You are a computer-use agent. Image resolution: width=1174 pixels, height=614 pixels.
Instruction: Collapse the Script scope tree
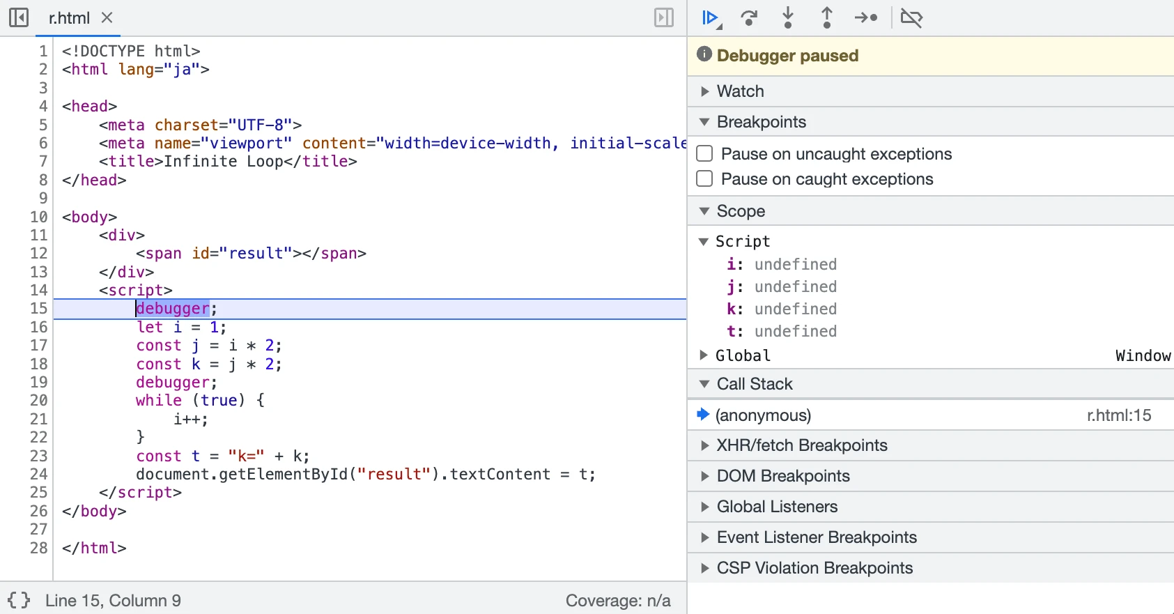pyautogui.click(x=704, y=241)
